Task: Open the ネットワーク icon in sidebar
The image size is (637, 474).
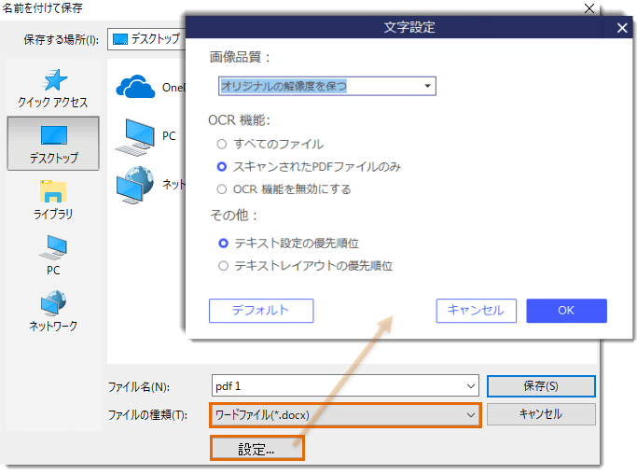Action: point(53,304)
